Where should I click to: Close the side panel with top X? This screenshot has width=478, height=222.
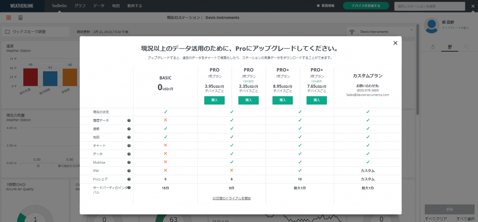[473, 6]
